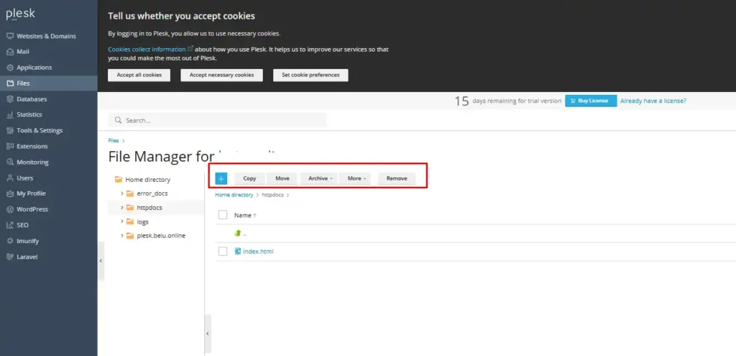The height and width of the screenshot is (356, 736).
Task: Open the Archive dropdown
Action: pos(319,178)
